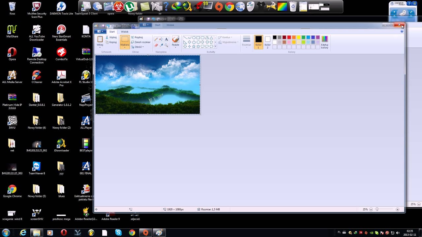Pick the Curve shape in shapes gallery

click(189, 38)
